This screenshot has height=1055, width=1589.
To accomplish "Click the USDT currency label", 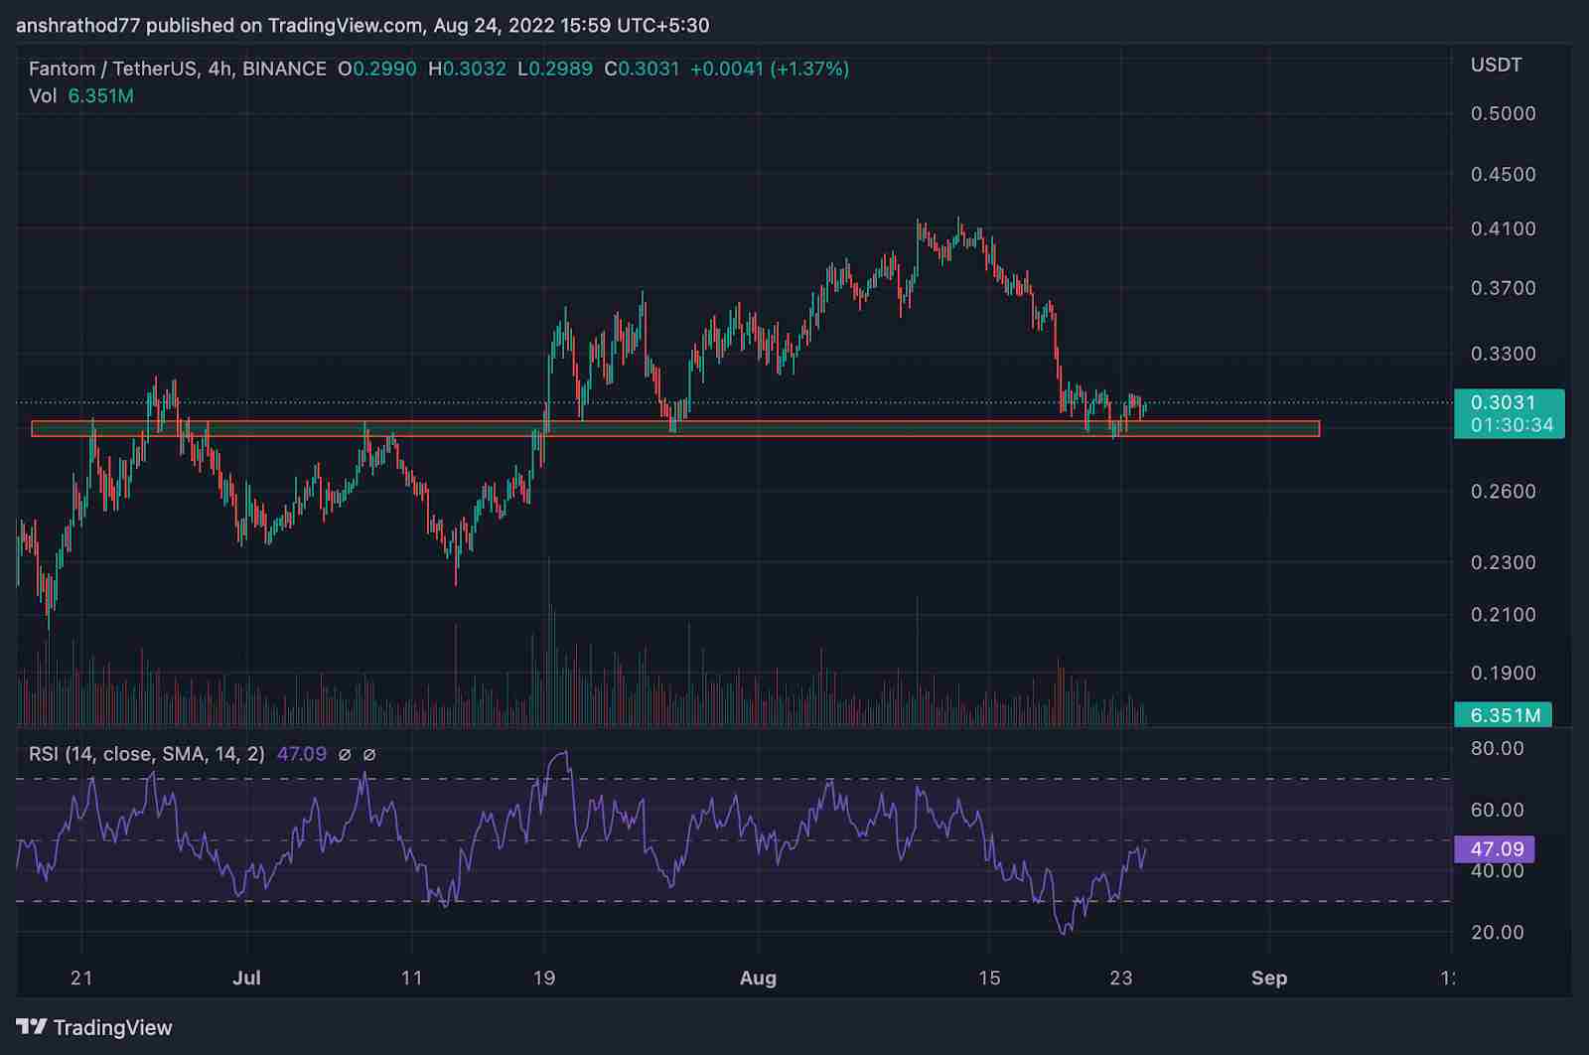I will [1496, 65].
